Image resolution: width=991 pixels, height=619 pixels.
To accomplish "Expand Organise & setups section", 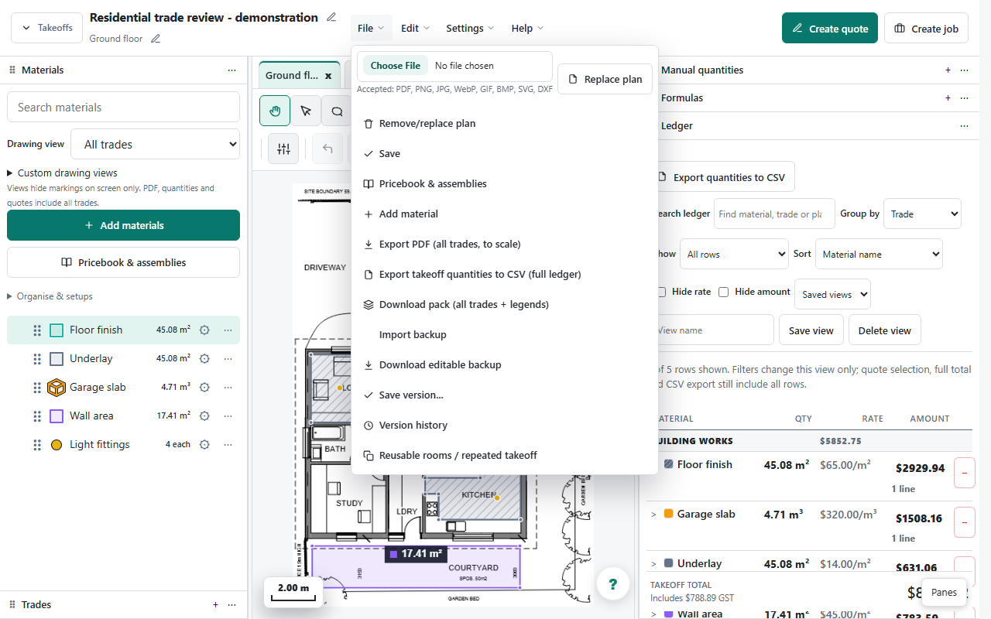I will click(x=50, y=296).
